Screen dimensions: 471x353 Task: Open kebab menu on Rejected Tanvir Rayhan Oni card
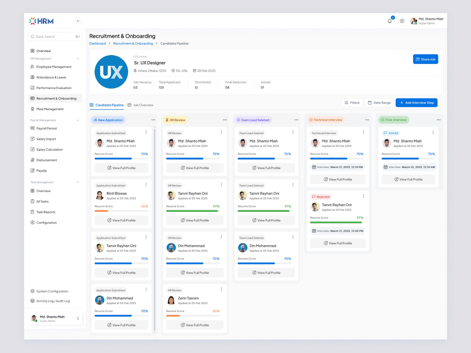(x=364, y=196)
